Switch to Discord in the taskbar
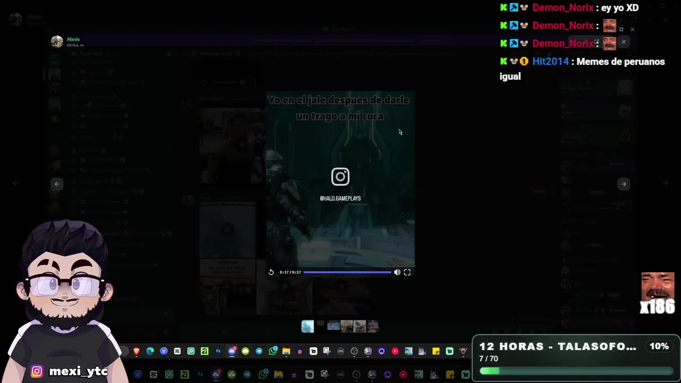Screen dimensions: 681x383 (232, 351)
